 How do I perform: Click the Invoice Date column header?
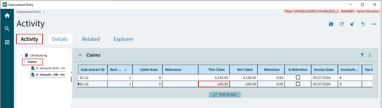tap(324, 70)
